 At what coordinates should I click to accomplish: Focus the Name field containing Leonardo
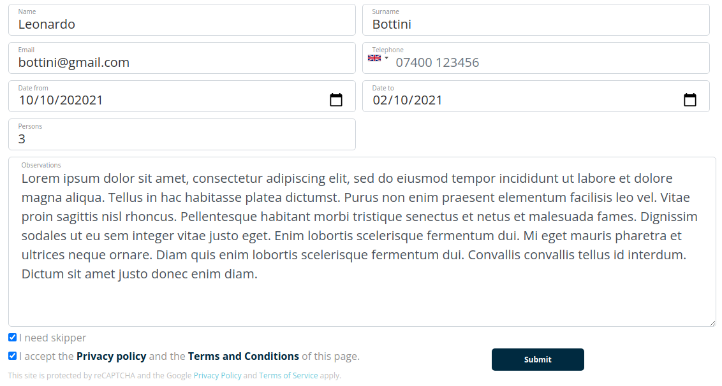coord(182,20)
